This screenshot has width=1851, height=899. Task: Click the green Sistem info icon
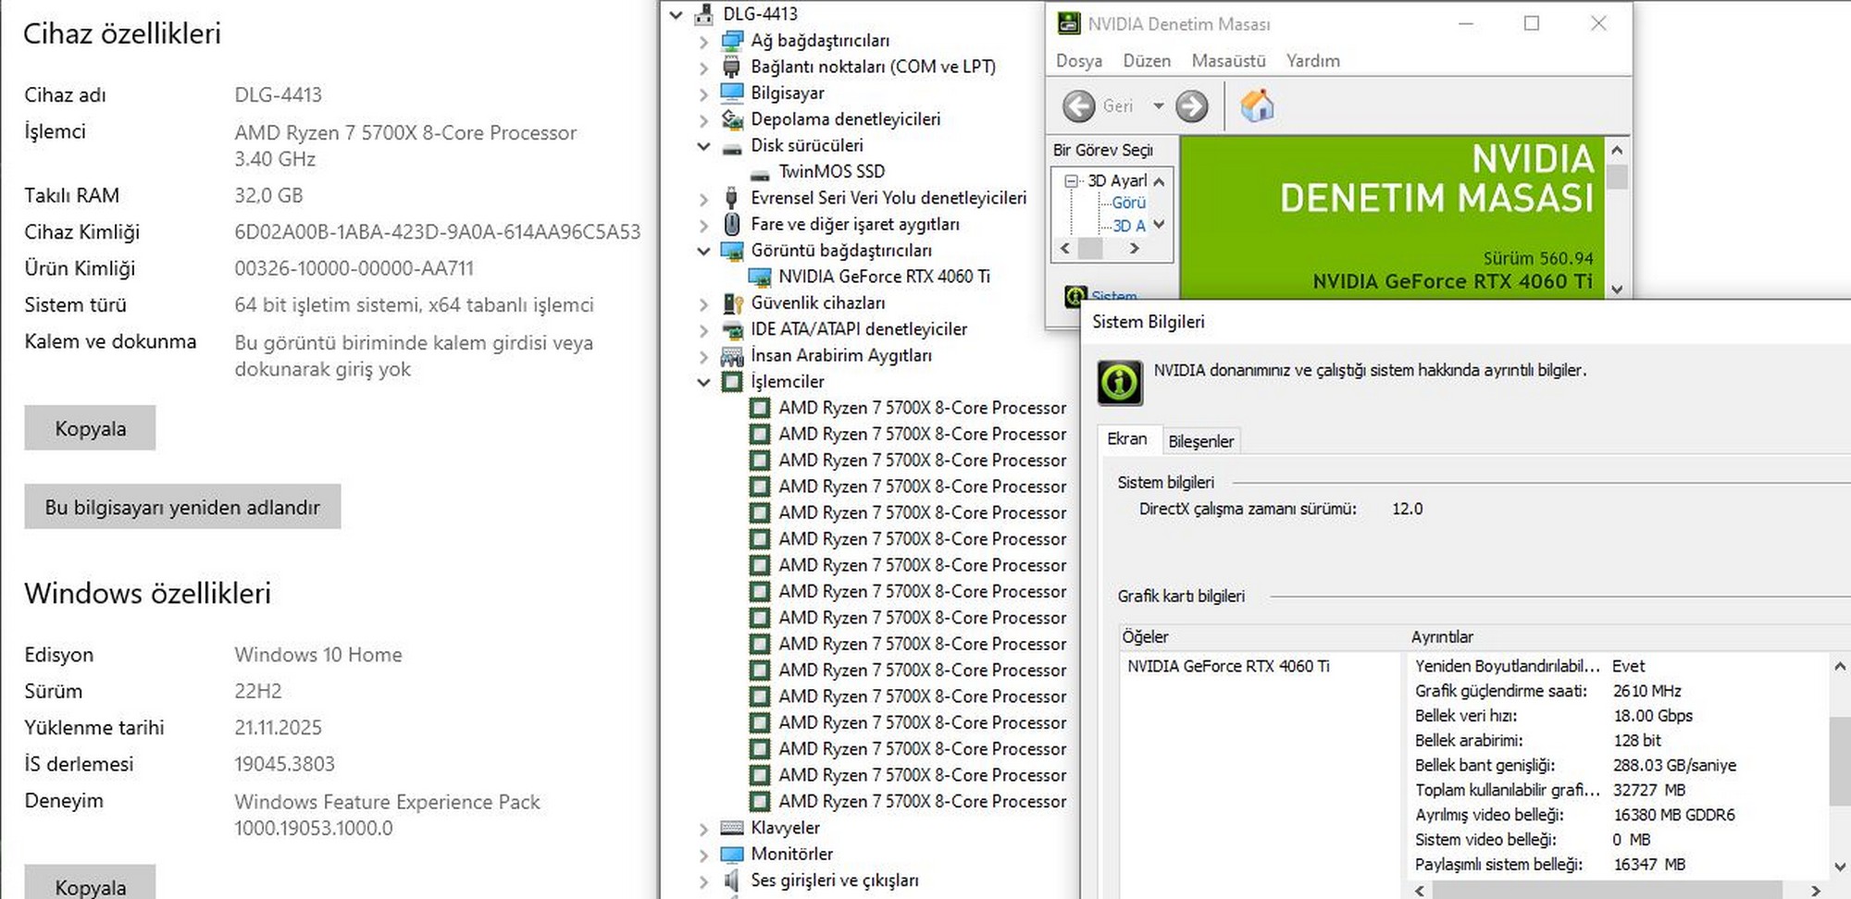pos(1075,296)
